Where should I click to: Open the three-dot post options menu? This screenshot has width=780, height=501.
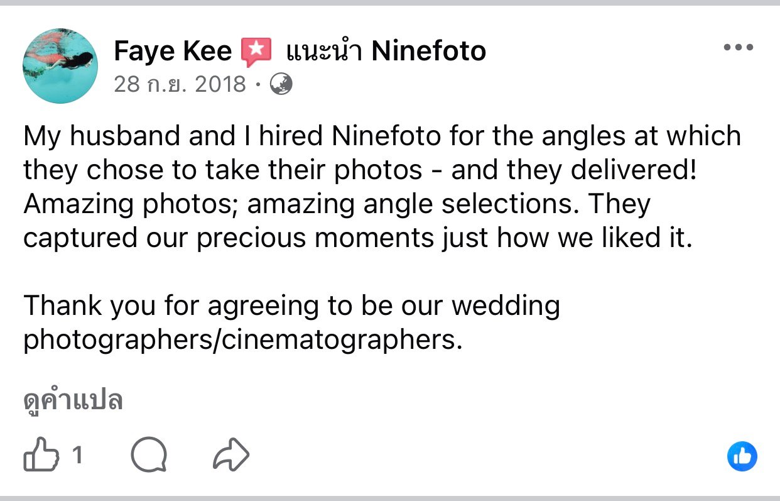coord(739,48)
